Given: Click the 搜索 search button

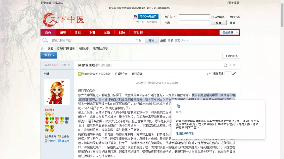Looking at the screenshot, I should (x=152, y=40).
